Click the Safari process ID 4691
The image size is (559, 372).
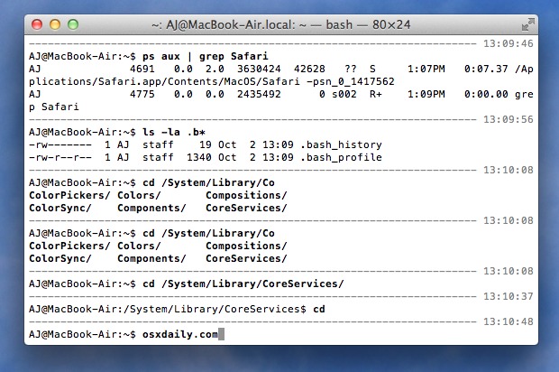point(142,69)
